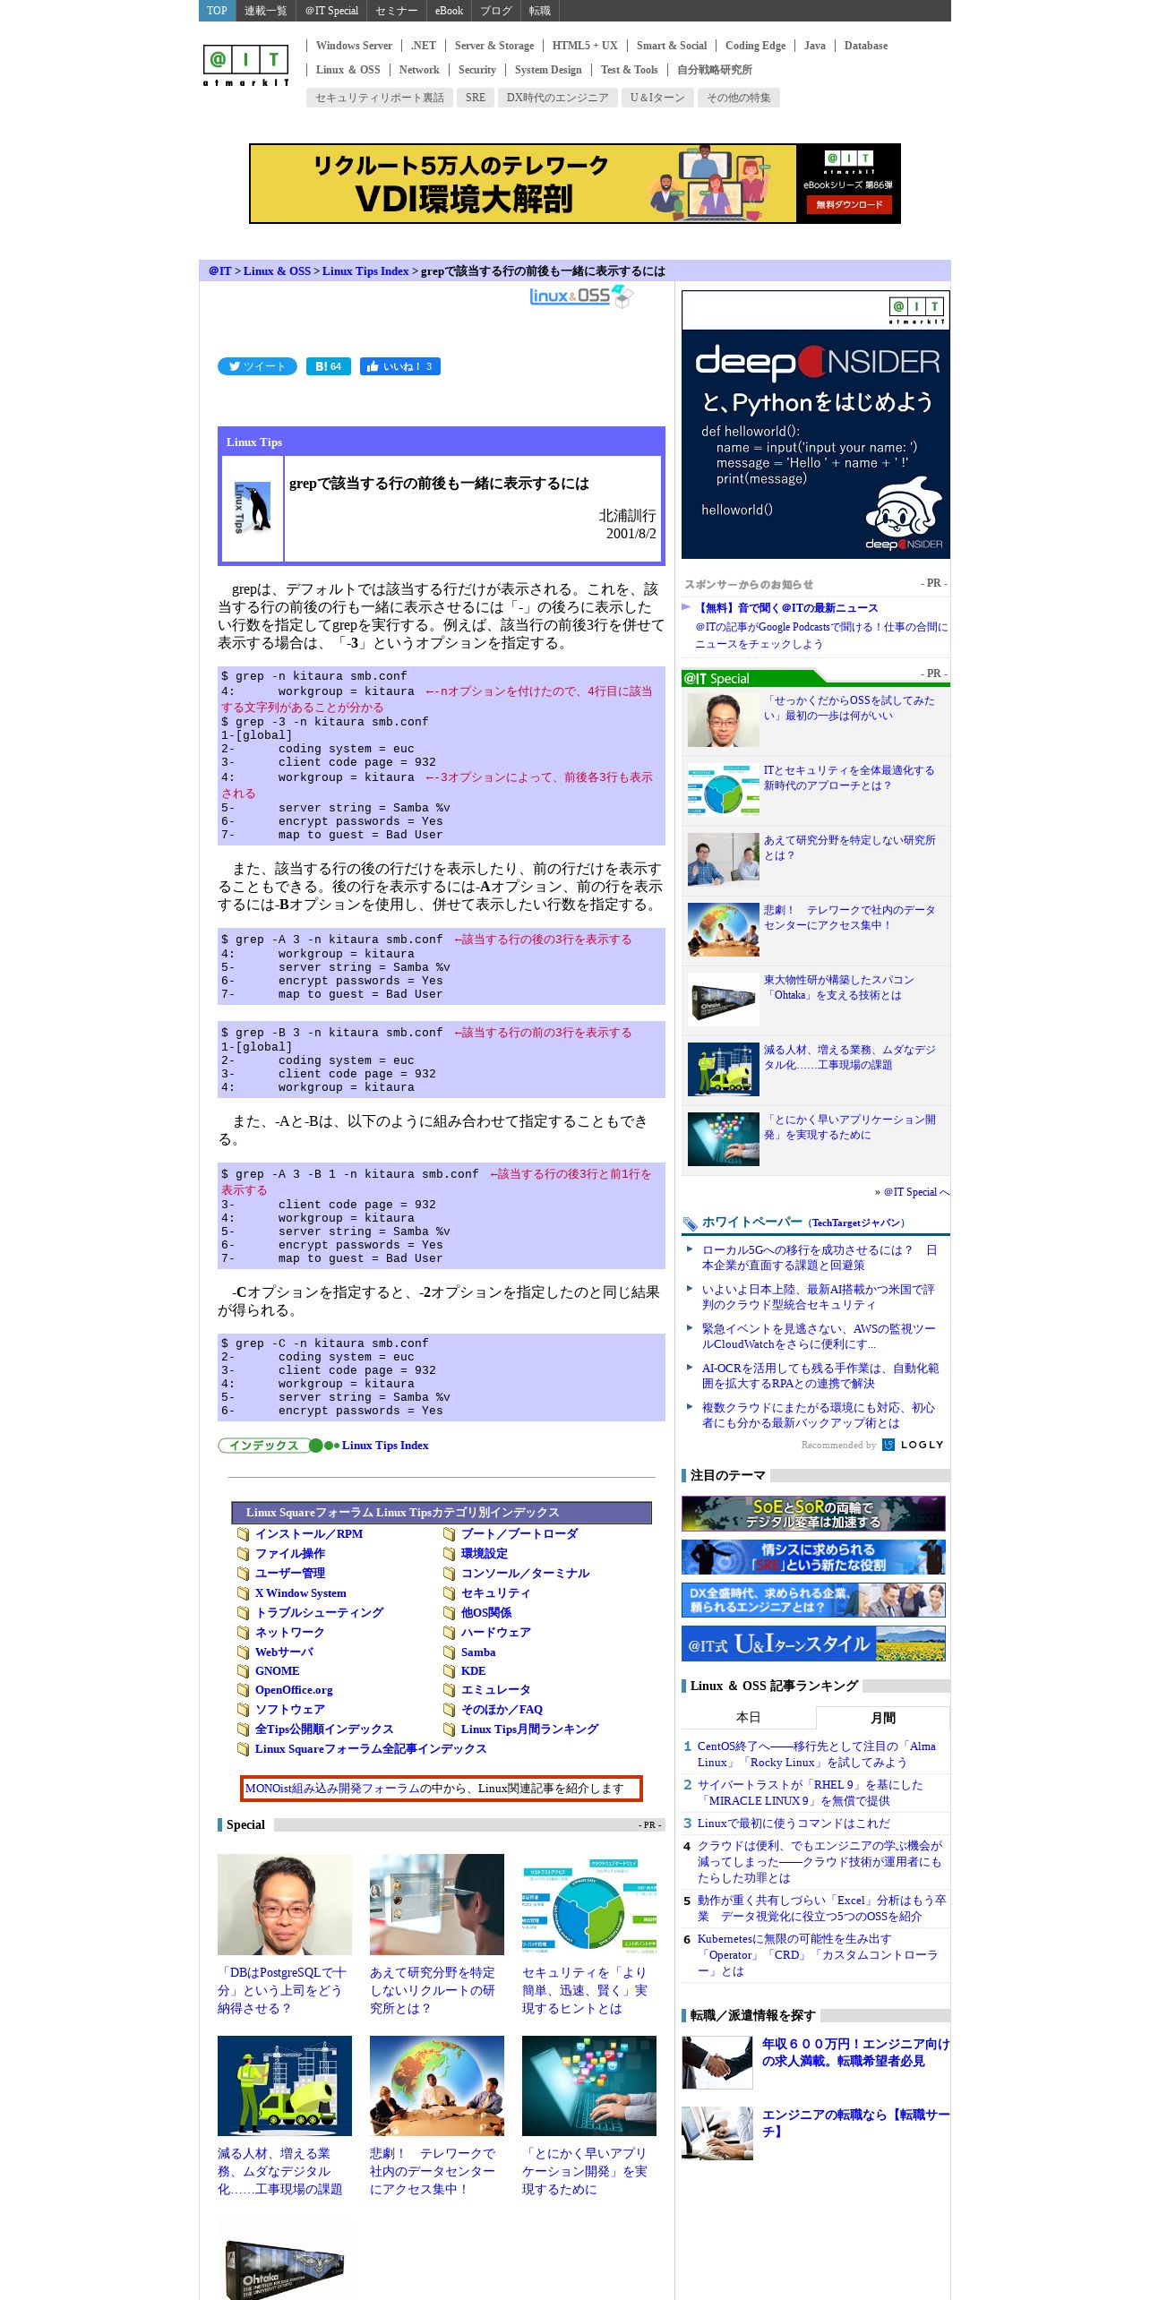
Task: Open the エンジニアの転職なら転職サーチ link
Action: click(855, 2124)
